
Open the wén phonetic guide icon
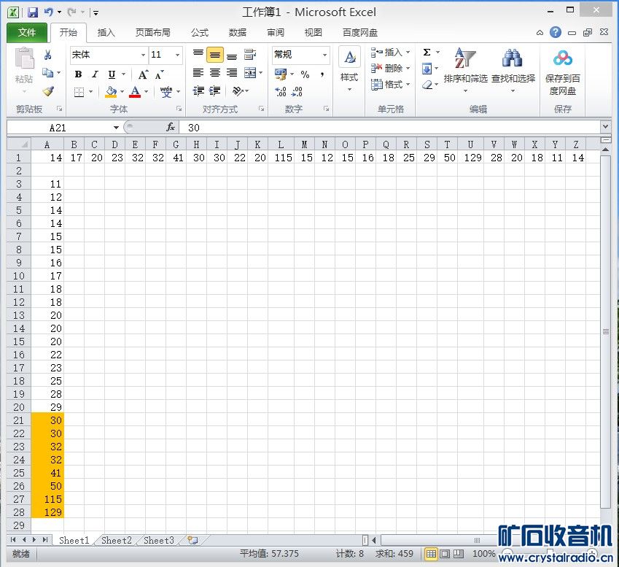(166, 92)
